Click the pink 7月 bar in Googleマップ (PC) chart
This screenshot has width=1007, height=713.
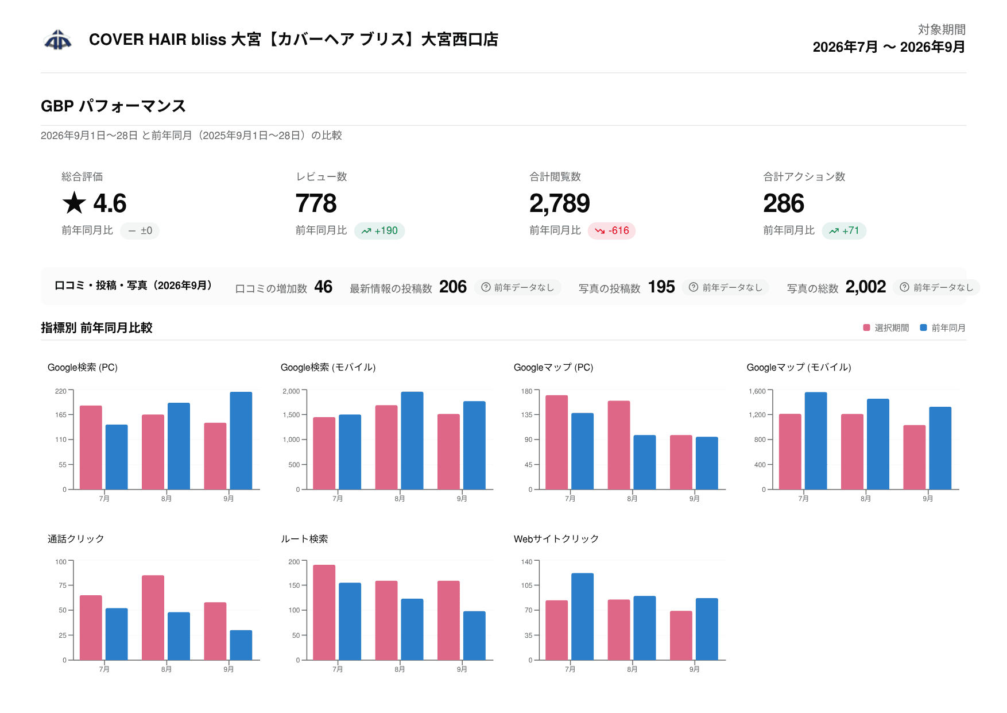(x=557, y=442)
